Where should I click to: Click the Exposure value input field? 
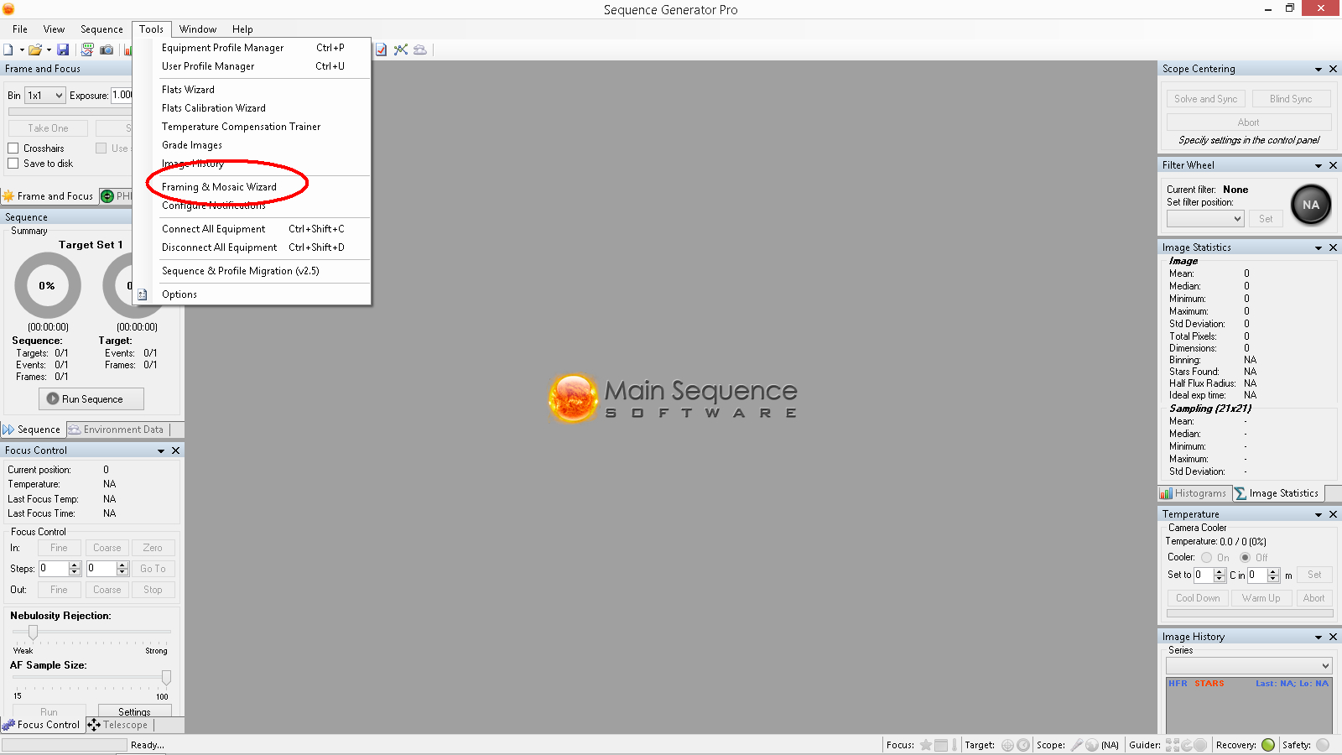click(122, 96)
